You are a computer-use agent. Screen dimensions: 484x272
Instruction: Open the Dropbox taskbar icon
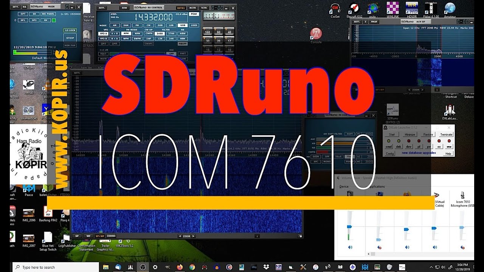pyautogui.click(x=266, y=267)
